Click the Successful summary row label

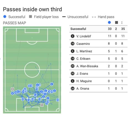tap(78, 29)
